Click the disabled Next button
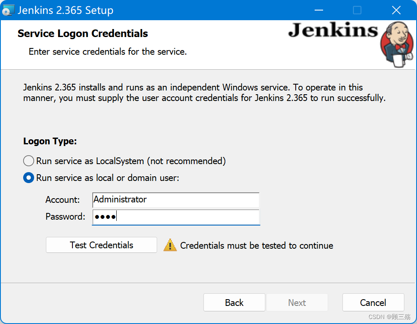Viewport: 417px width, 324px height. coord(297,303)
